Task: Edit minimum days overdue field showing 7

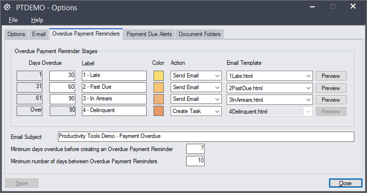Action: 195,149
